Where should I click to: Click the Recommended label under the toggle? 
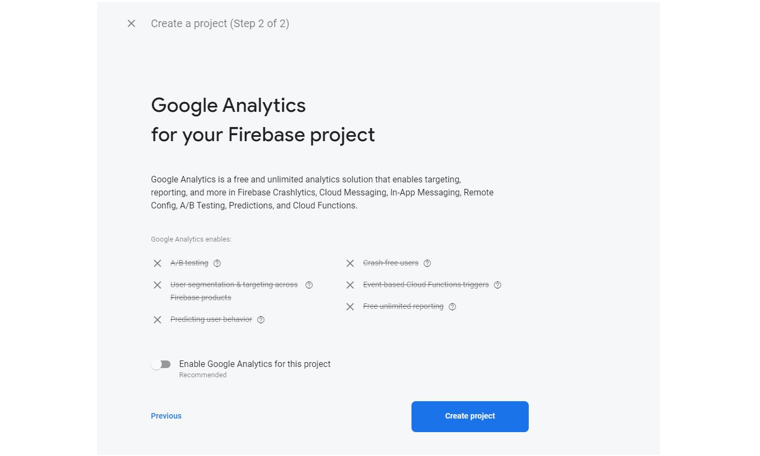[202, 375]
